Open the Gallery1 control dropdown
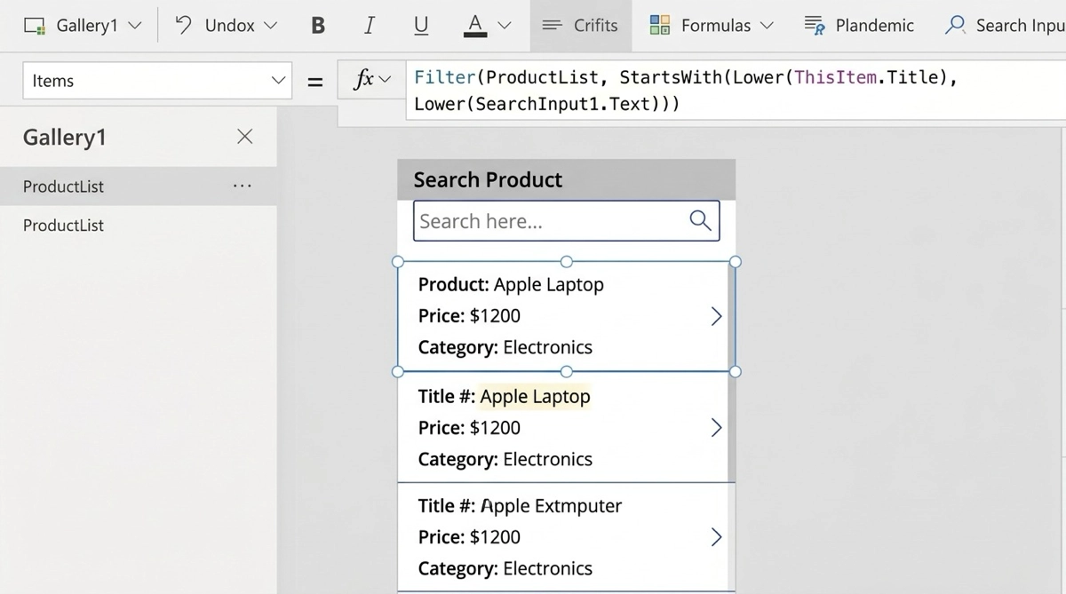This screenshot has width=1066, height=594. tap(135, 26)
